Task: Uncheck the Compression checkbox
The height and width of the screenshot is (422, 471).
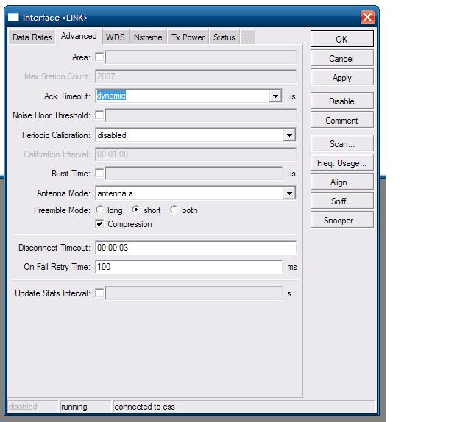Action: click(x=99, y=224)
